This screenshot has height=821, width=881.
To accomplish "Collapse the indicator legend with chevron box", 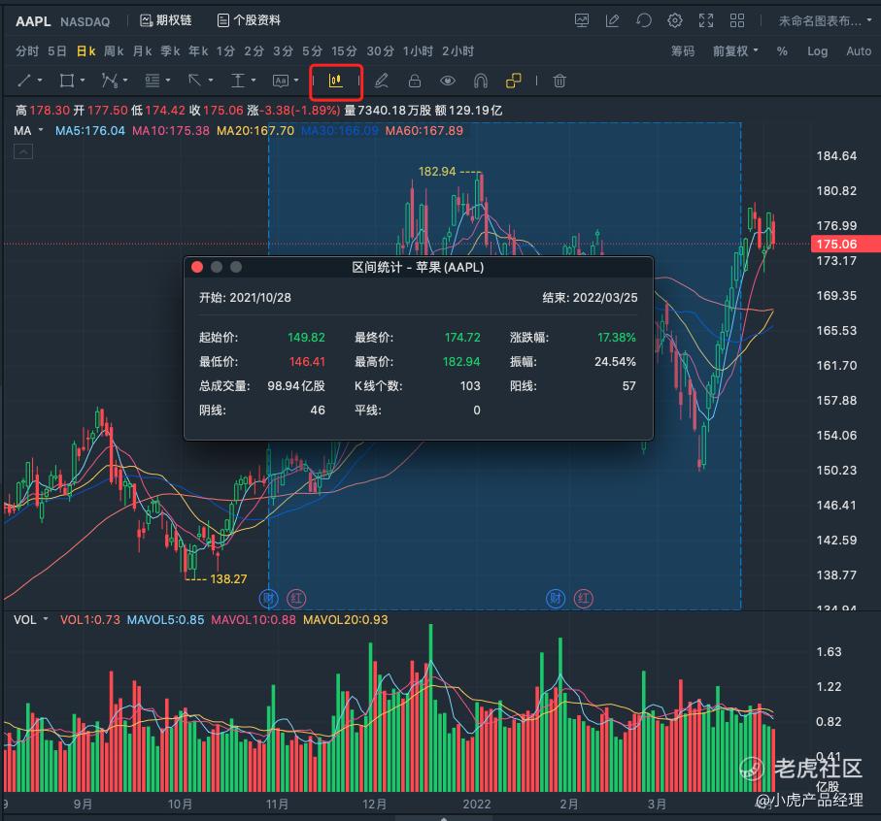I will click(23, 151).
